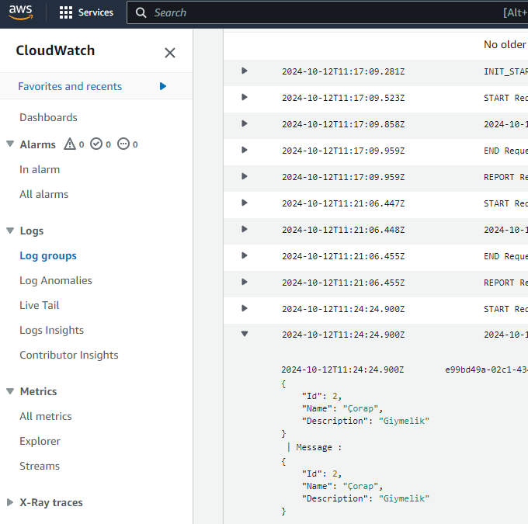Open the Dashboards page
The image size is (528, 524).
(48, 117)
